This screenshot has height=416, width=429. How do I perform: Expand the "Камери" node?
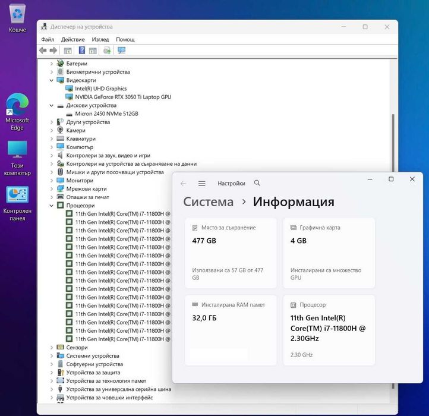(x=52, y=131)
